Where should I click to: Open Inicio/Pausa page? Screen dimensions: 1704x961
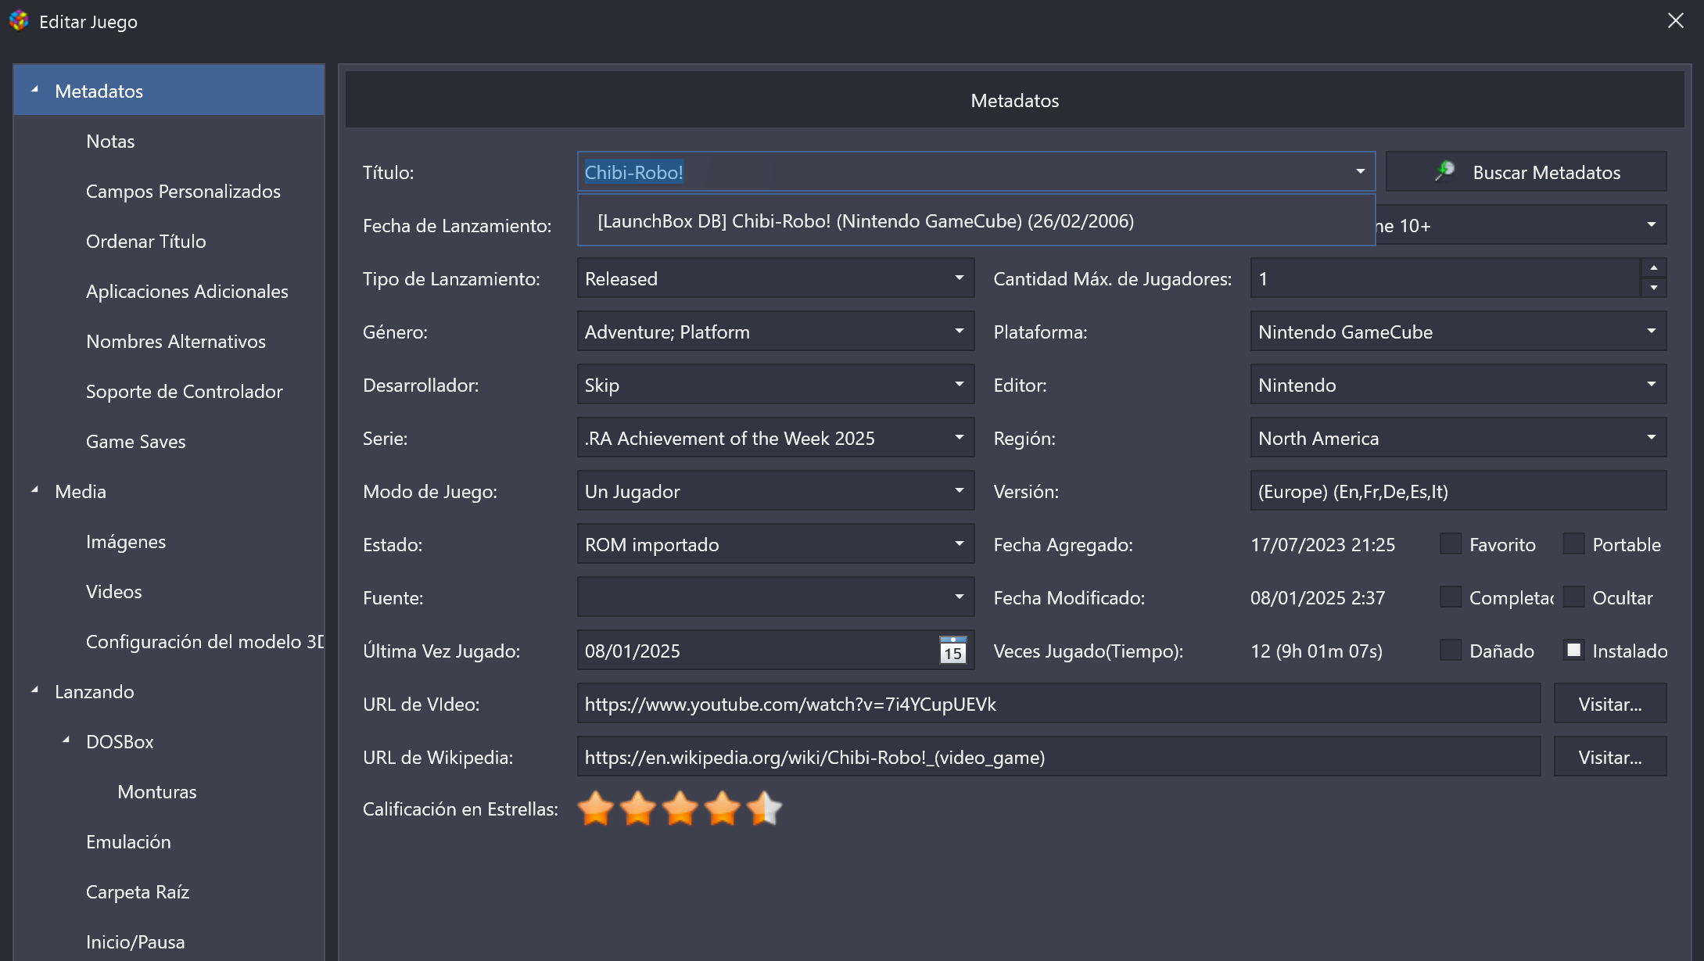tap(135, 942)
